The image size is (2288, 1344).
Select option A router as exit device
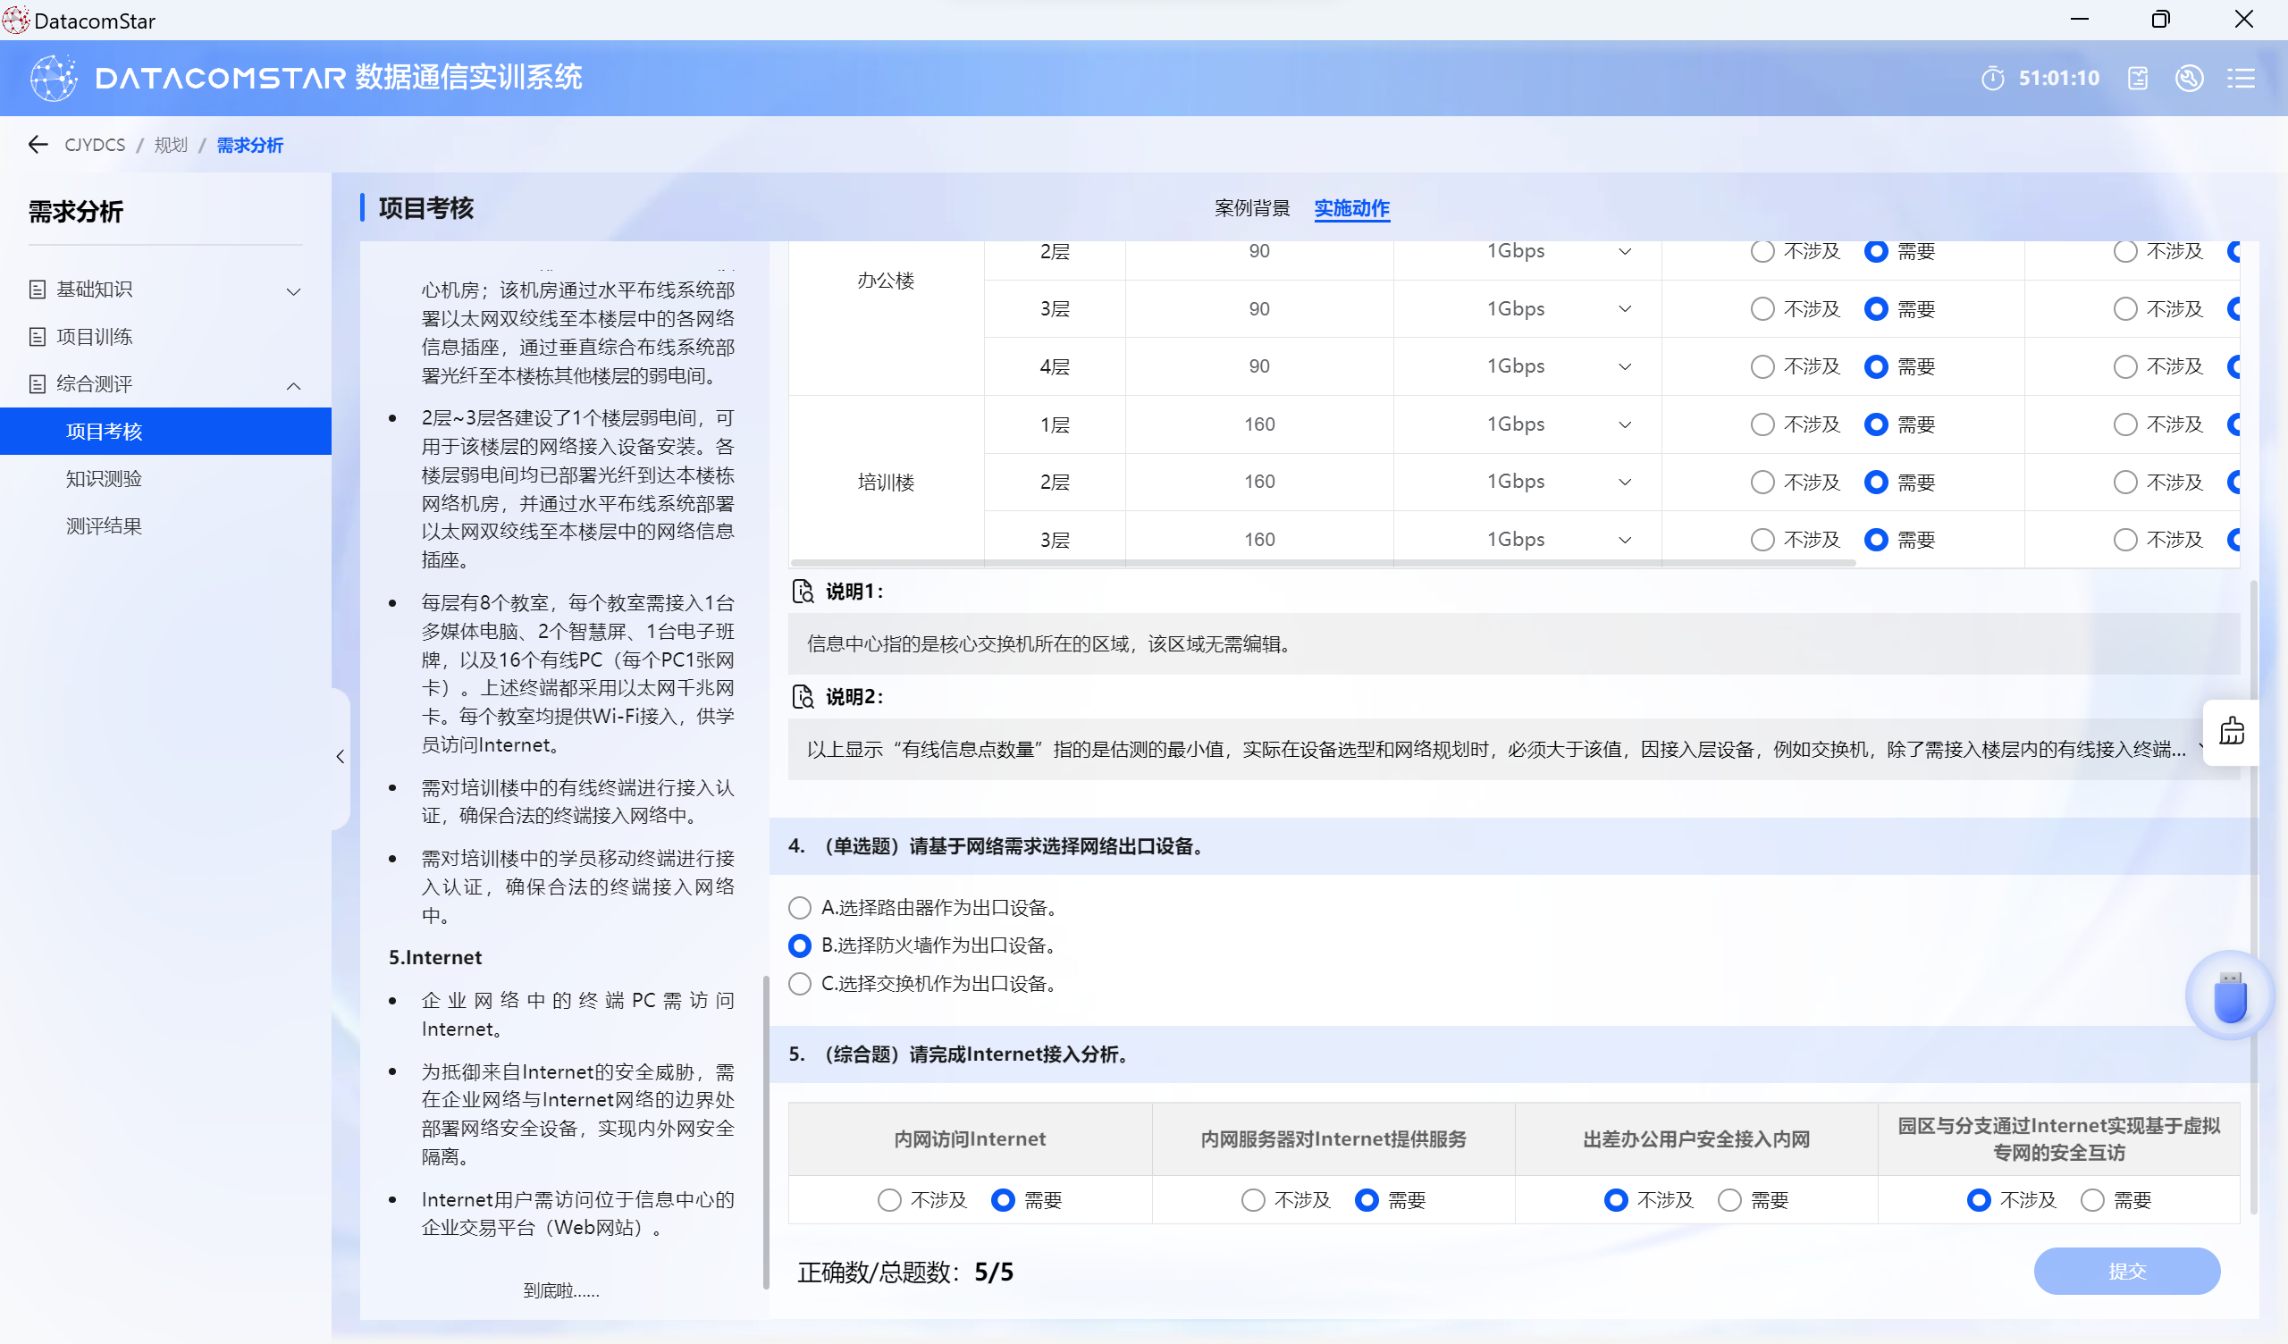point(799,907)
